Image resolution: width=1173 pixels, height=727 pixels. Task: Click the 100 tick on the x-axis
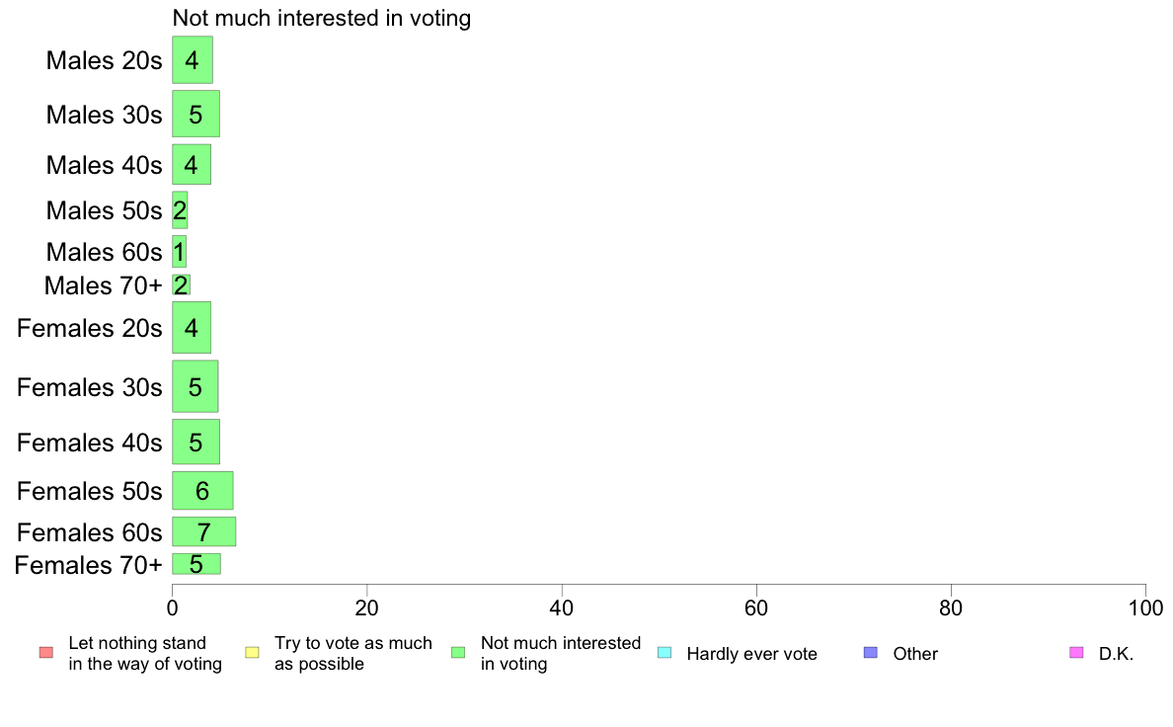(1145, 607)
